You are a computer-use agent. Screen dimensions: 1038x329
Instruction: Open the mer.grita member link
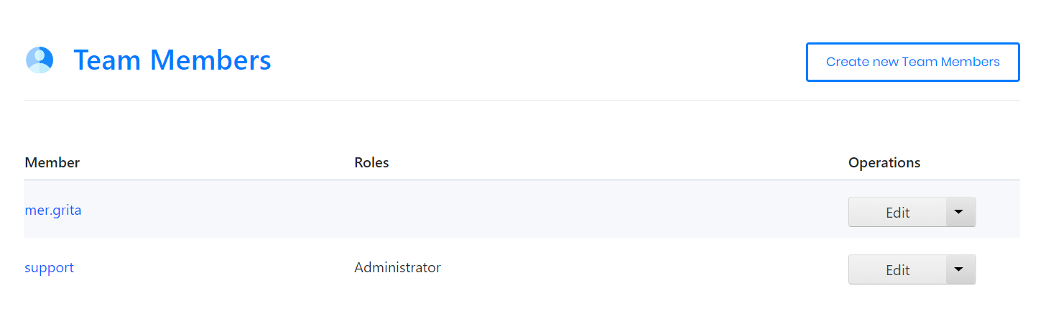click(x=53, y=210)
